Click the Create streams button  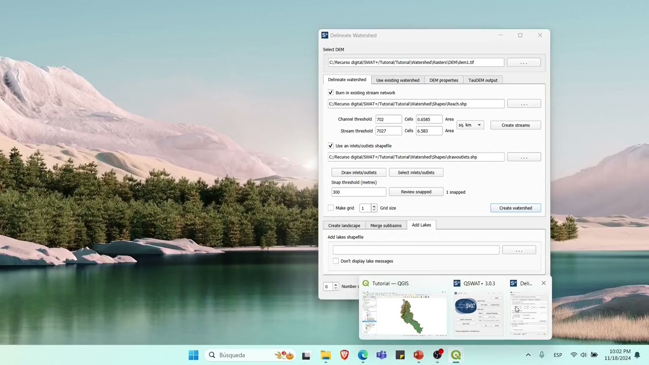(516, 125)
